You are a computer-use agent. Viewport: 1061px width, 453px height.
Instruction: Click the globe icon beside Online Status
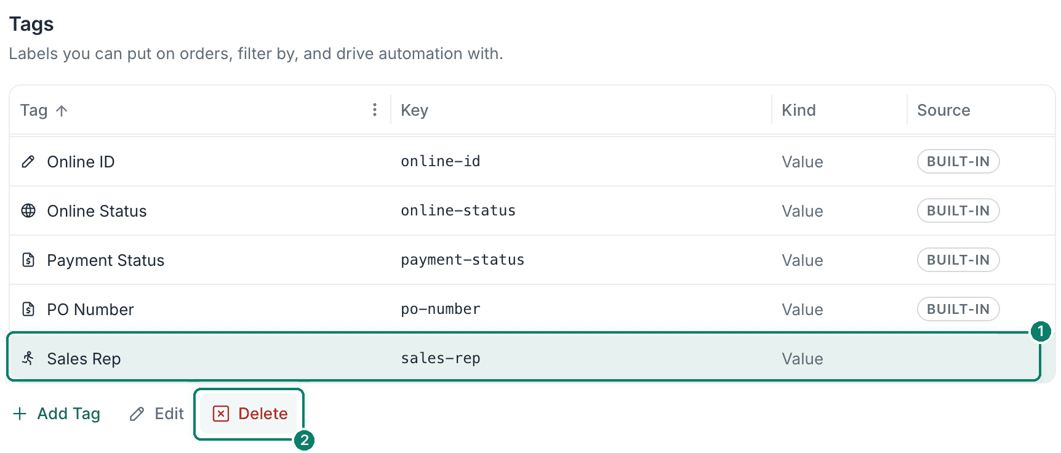pos(28,211)
